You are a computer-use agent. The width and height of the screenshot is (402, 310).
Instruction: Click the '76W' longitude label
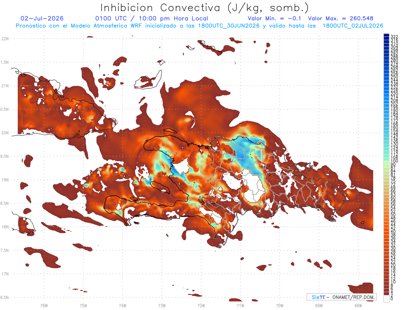[x=44, y=305]
